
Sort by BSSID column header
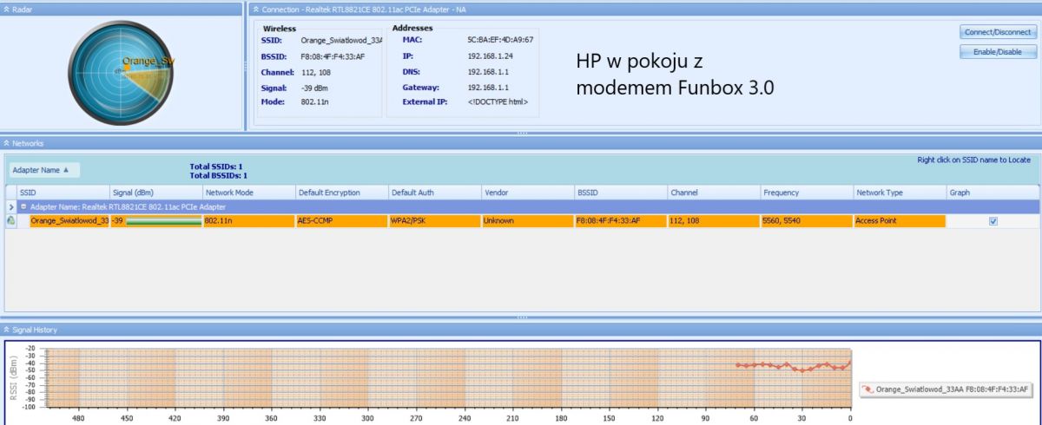coord(620,193)
